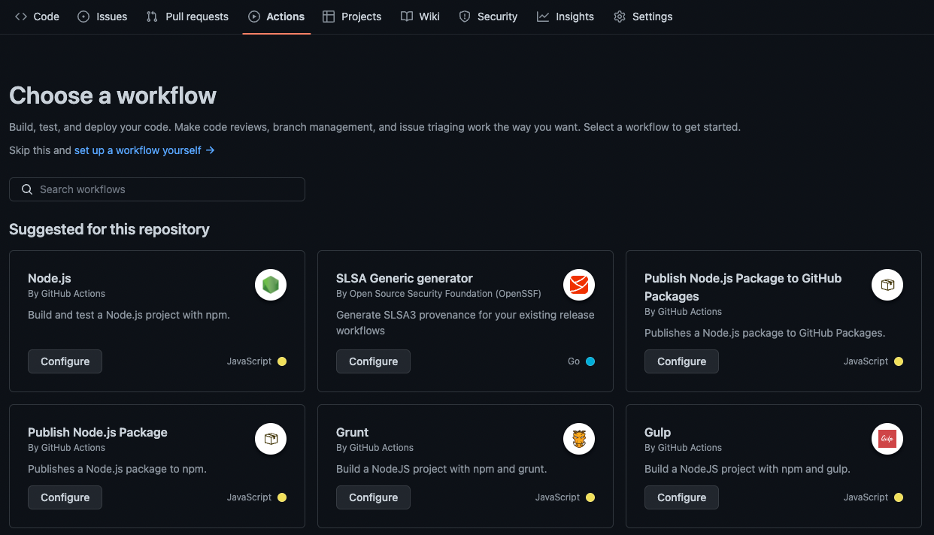Image resolution: width=934 pixels, height=535 pixels.
Task: Click the Issues circle icon
Action: coord(83,17)
